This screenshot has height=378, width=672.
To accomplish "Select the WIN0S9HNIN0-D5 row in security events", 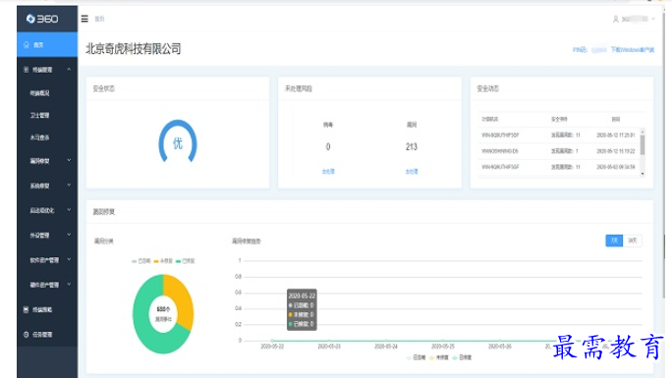I will [559, 151].
